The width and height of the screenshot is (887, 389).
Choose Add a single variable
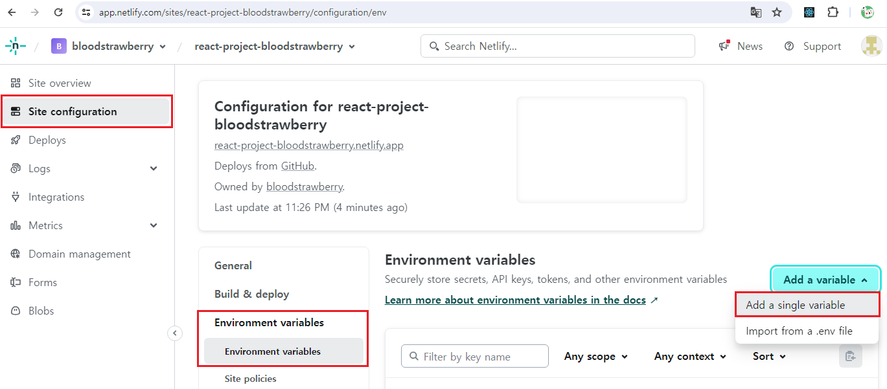807,305
